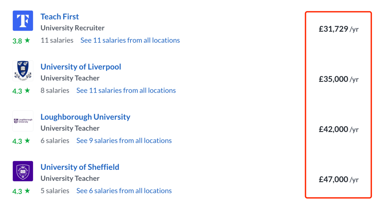Click the £47,000 /yr salary figure
Viewport: 384px width, 205px height.
point(339,179)
